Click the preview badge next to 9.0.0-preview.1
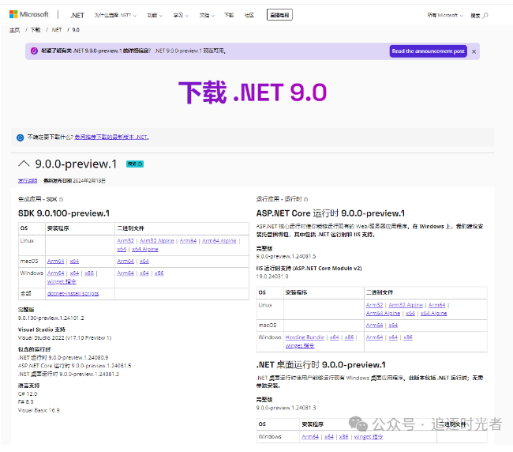The height and width of the screenshot is (452, 513). [135, 164]
